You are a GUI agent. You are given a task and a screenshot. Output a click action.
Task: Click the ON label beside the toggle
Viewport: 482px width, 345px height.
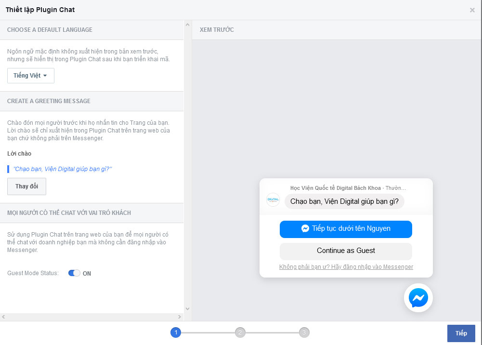tap(87, 273)
